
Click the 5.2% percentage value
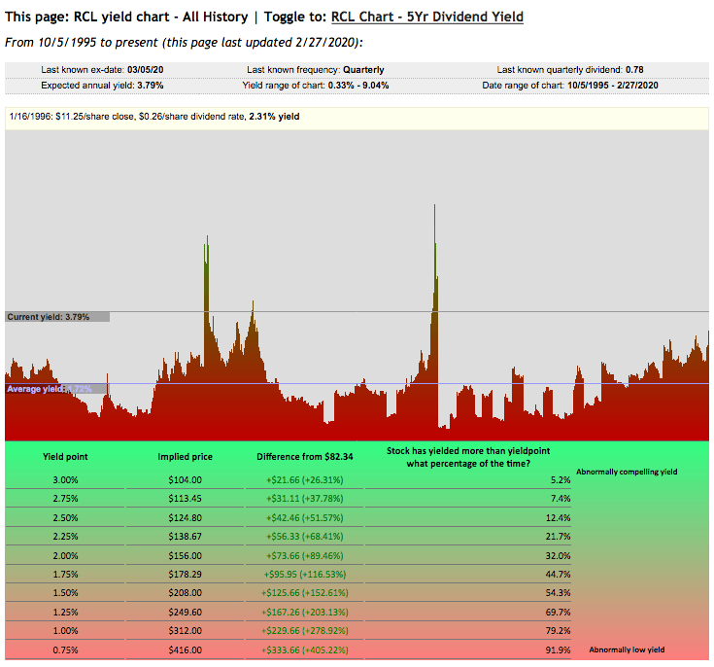click(561, 480)
